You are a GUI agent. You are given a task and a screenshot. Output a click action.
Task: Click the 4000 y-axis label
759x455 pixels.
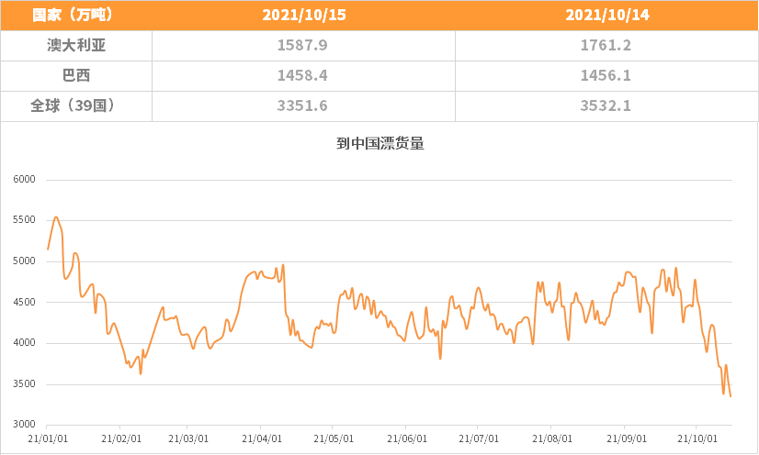pyautogui.click(x=24, y=343)
